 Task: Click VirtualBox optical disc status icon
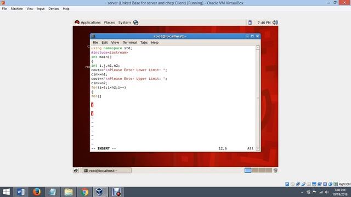tap(292, 184)
